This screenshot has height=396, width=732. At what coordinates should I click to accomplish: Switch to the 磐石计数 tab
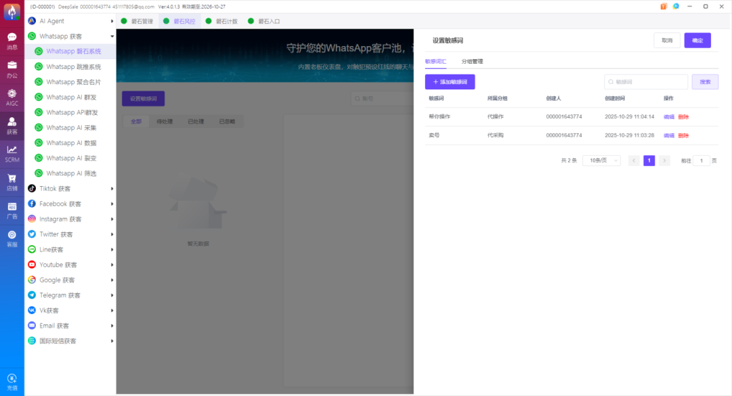[x=222, y=21]
